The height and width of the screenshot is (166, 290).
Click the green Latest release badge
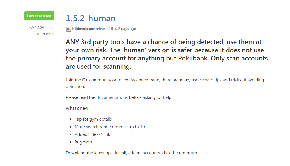(39, 16)
